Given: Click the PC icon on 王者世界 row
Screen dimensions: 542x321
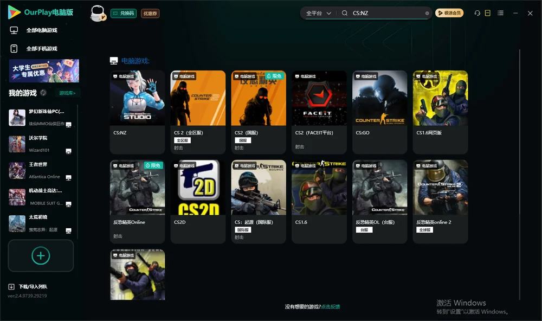Looking at the screenshot, I should point(68,178).
